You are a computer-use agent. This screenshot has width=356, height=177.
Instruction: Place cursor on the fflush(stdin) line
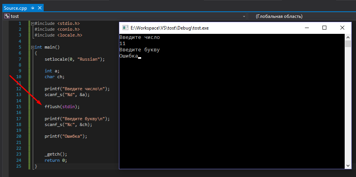(62, 107)
